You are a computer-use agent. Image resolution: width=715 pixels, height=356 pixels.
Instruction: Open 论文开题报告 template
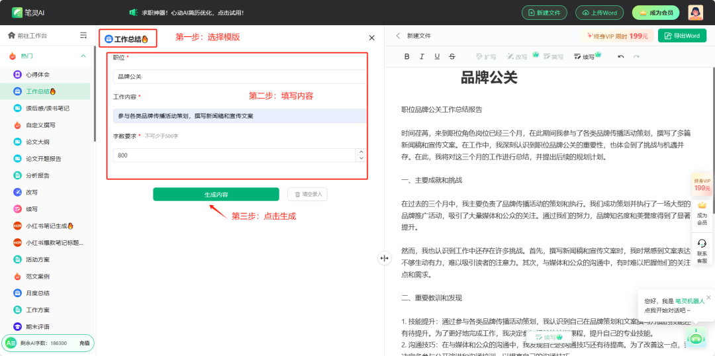click(x=43, y=159)
